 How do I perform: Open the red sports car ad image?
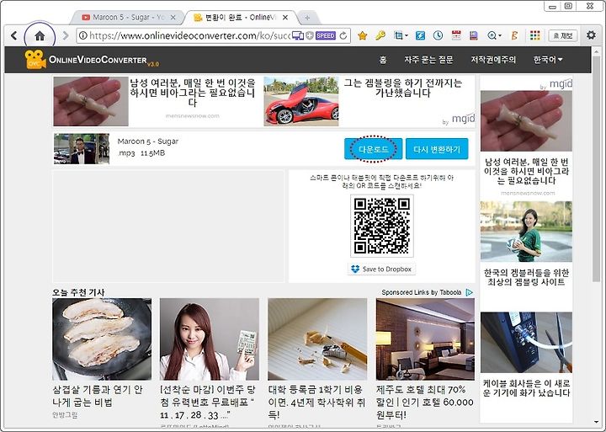pyautogui.click(x=301, y=101)
